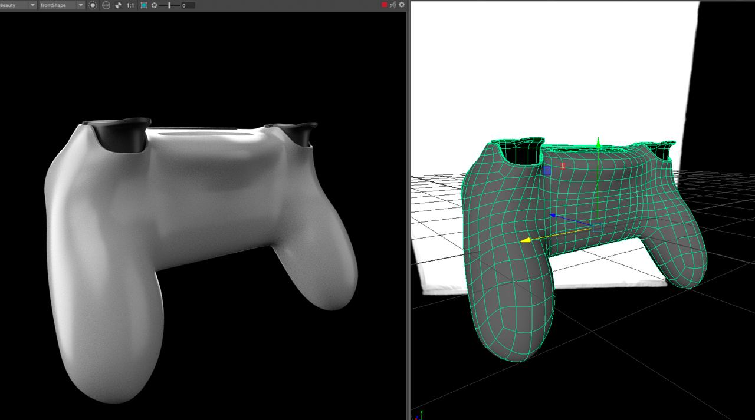Click the blue square manipulator handle on mesh
The width and height of the screenshot is (755, 420).
pos(547,170)
